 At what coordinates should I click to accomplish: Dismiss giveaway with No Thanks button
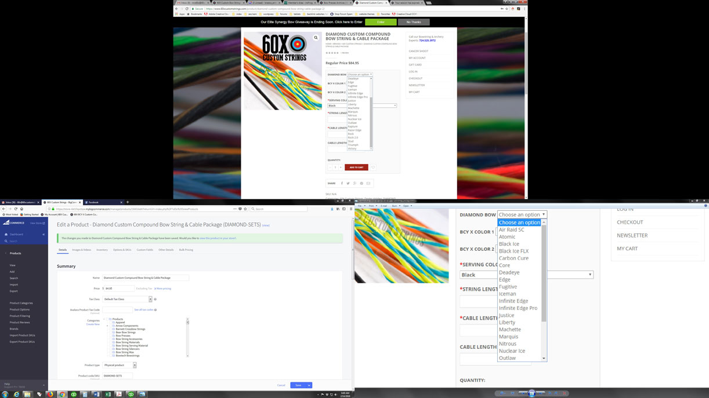(x=414, y=22)
